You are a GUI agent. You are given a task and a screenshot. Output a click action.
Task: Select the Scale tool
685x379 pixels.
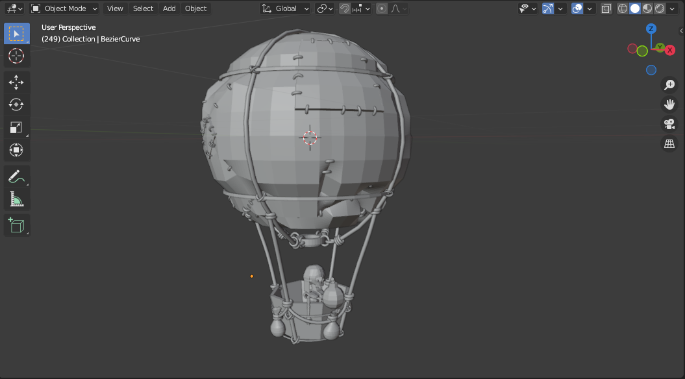(x=17, y=127)
